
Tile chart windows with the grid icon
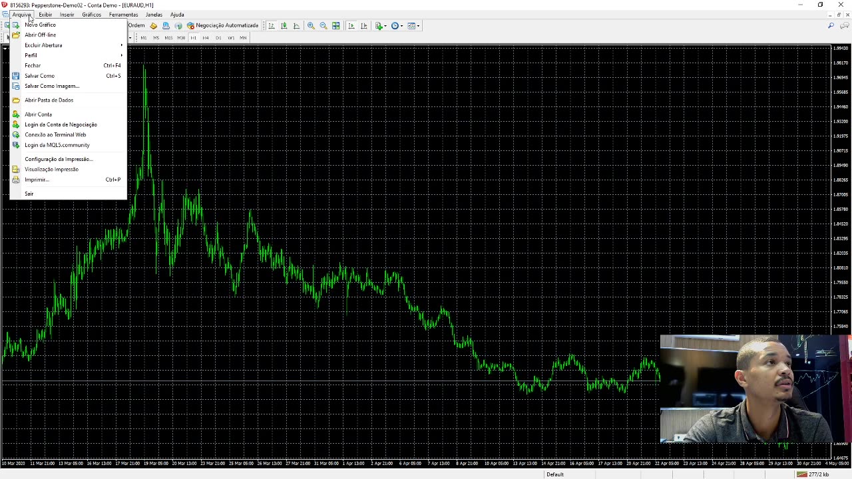(x=336, y=26)
